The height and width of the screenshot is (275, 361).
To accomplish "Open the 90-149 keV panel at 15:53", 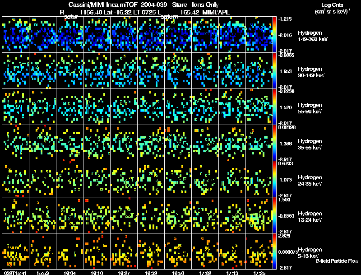I will click(42, 70).
